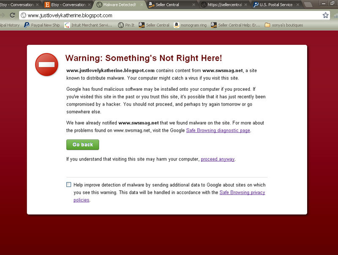Click the new tab button
Viewport: 338px width, 255px height.
coord(308,5)
